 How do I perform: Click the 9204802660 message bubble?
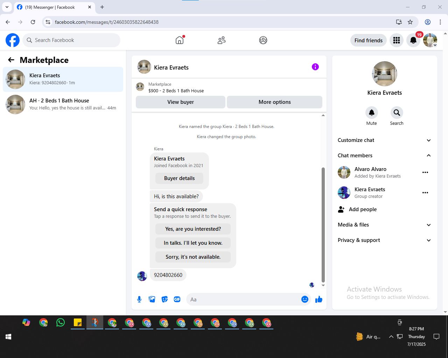click(x=168, y=275)
